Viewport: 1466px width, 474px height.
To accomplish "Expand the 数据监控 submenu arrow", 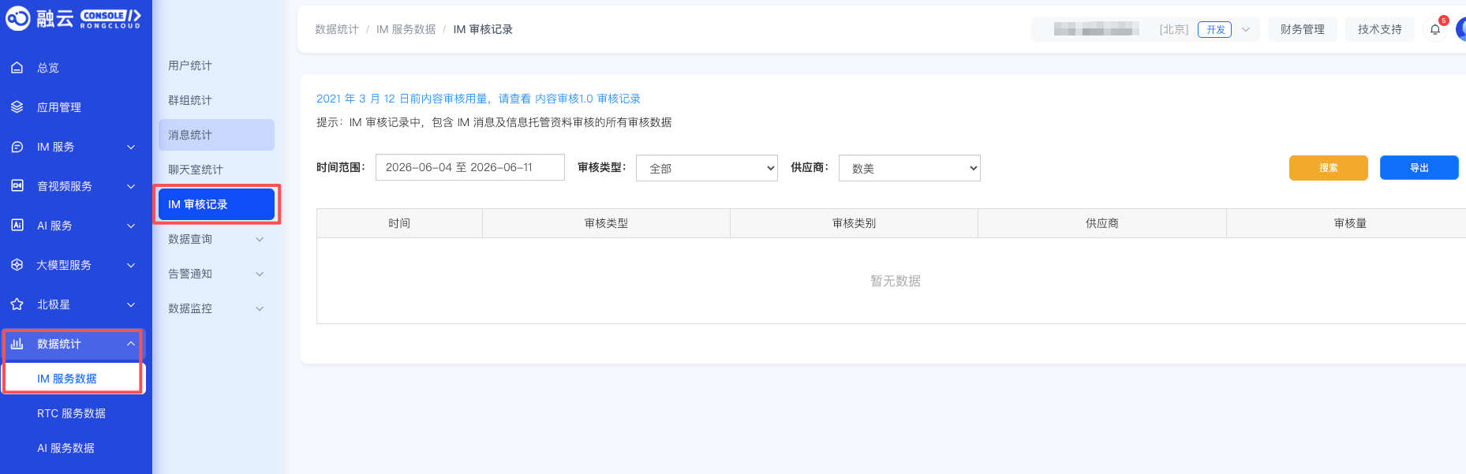I will click(x=260, y=308).
